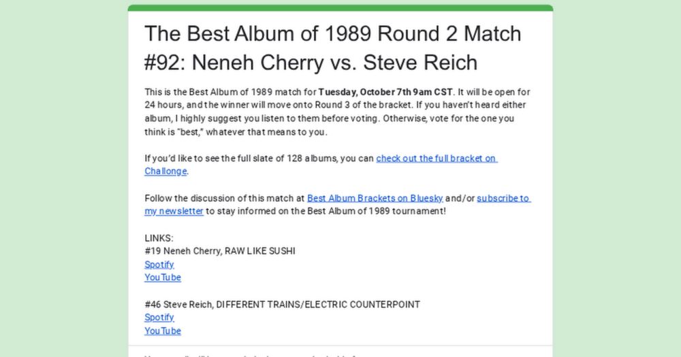Open Best Album Brackets on Bluesky link
681x357 pixels.
[x=375, y=199]
